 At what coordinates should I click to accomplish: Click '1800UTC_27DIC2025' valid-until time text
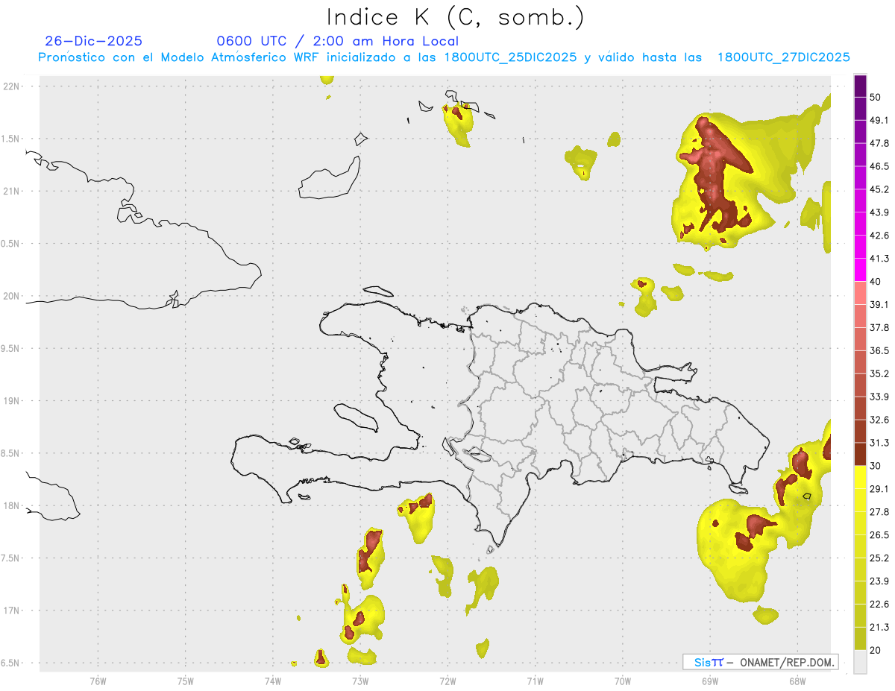(784, 57)
